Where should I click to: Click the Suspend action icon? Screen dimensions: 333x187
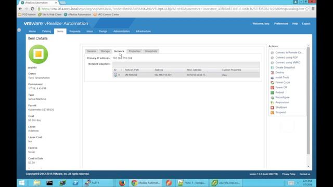(x=272, y=112)
